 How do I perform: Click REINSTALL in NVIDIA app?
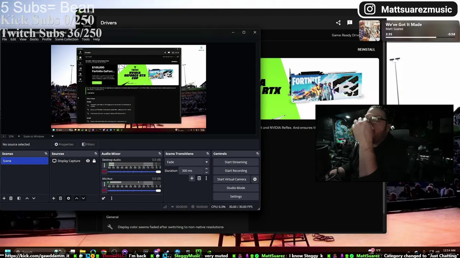[366, 49]
